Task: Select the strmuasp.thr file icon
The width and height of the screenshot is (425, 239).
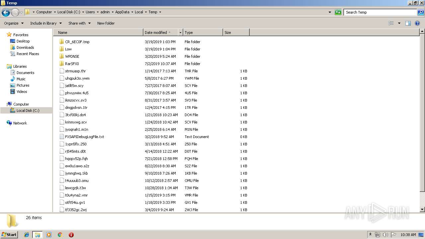Action: [61, 71]
